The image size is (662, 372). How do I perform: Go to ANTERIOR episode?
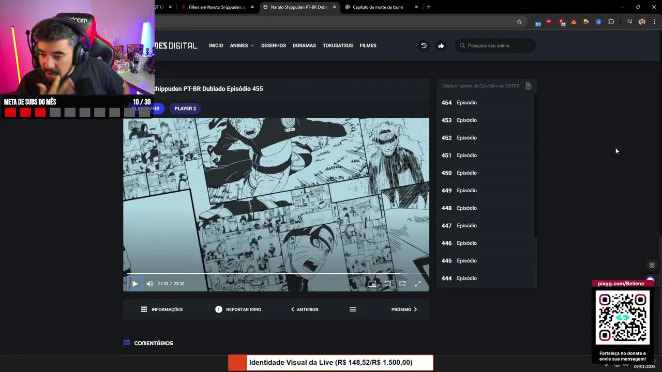click(x=305, y=309)
